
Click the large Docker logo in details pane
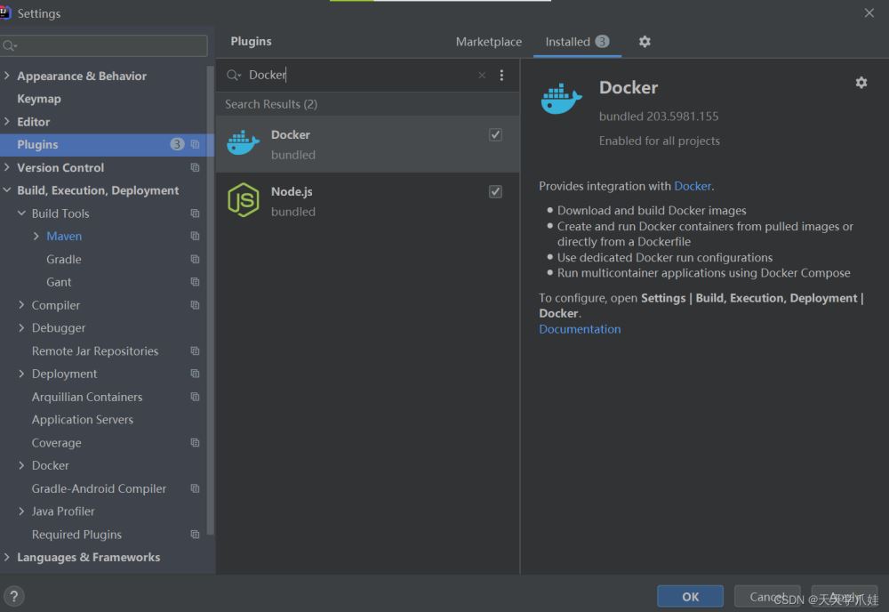pos(561,98)
